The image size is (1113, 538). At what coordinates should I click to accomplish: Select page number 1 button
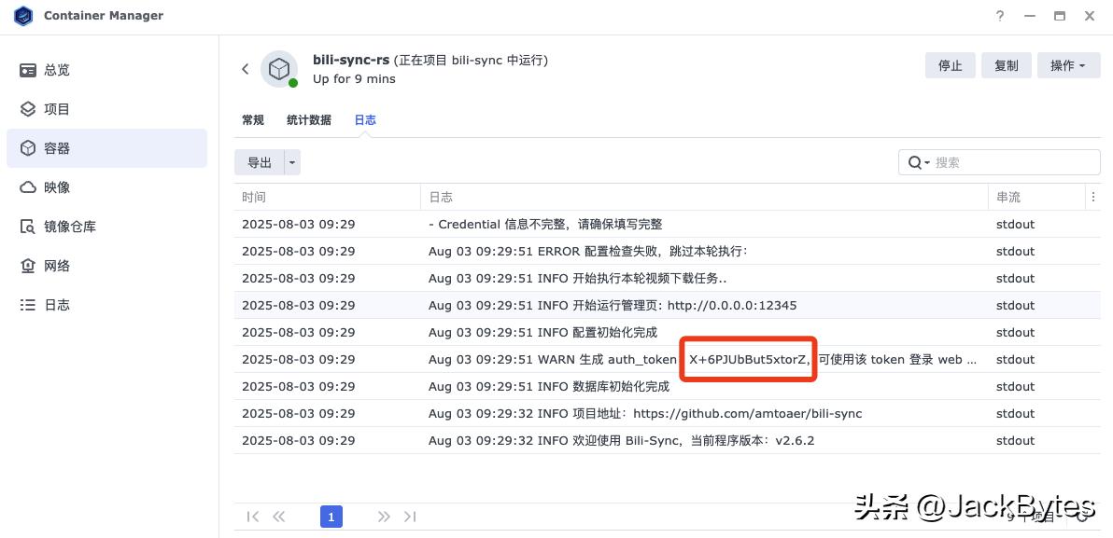tap(331, 517)
